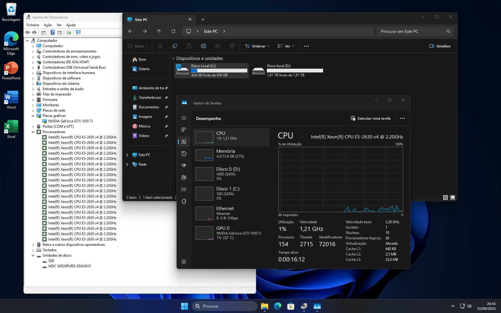Open App history icon in Task Manager sidebar
The width and height of the screenshot is (501, 313).
(x=184, y=154)
